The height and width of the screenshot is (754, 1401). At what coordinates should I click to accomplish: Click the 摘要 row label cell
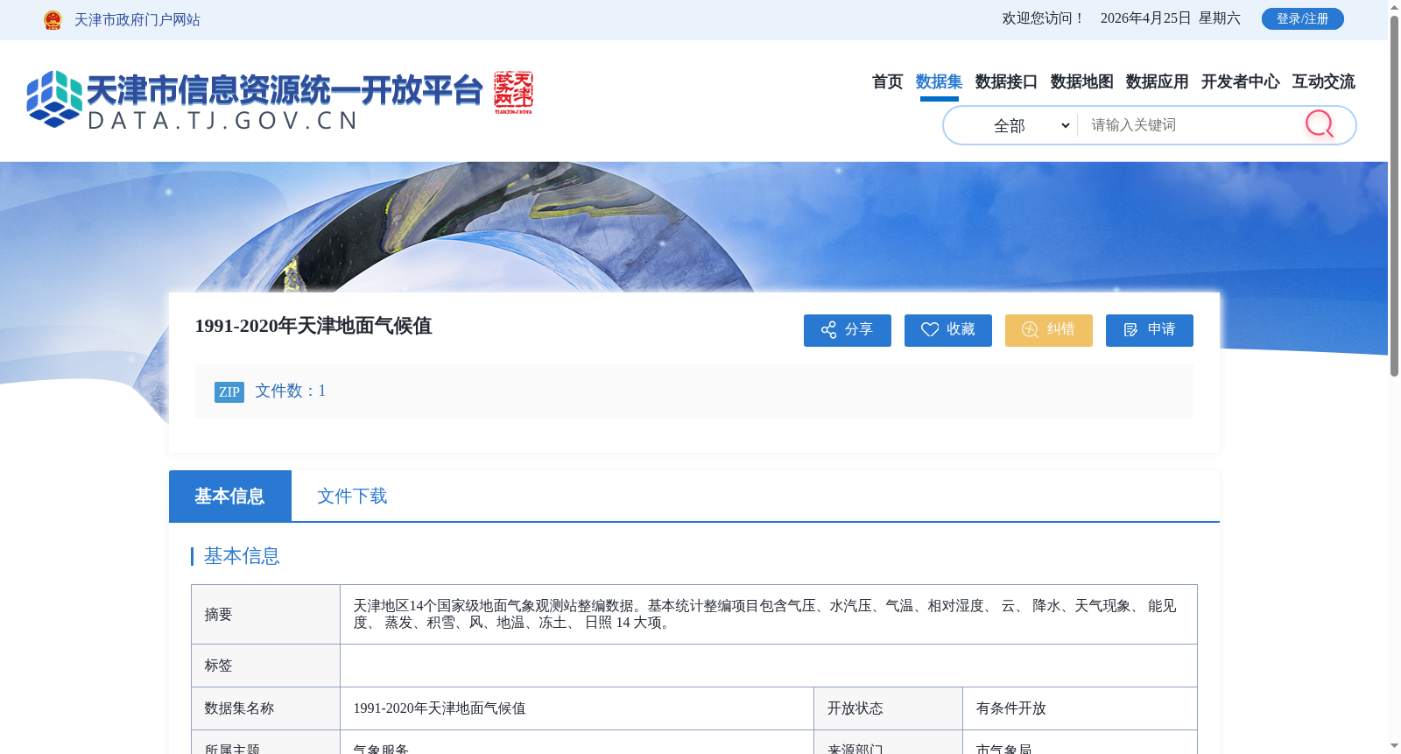click(x=266, y=615)
